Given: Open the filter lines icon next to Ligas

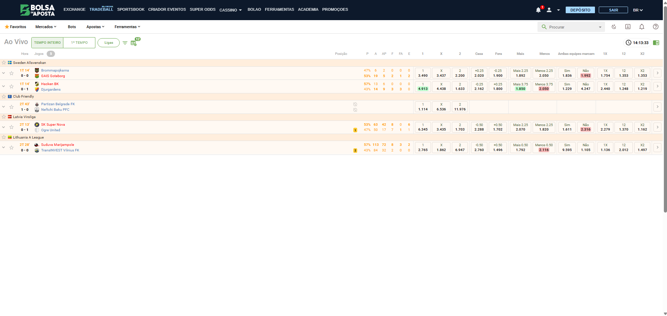Looking at the screenshot, I should click(x=125, y=43).
